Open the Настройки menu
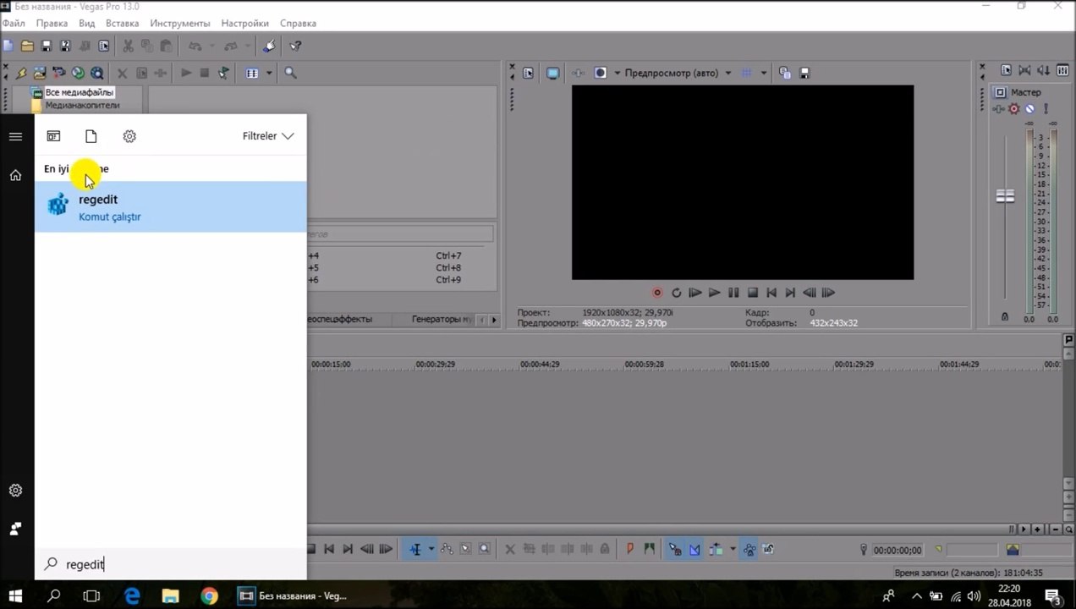Viewport: 1076px width, 609px height. (244, 24)
